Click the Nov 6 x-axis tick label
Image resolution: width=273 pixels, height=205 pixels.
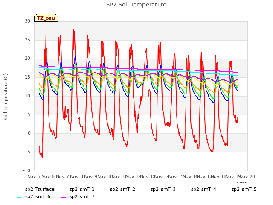[x=48, y=176]
